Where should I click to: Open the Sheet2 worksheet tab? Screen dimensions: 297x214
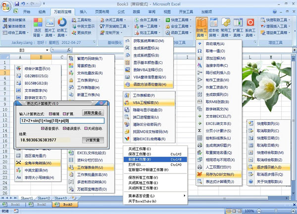tap(44, 198)
